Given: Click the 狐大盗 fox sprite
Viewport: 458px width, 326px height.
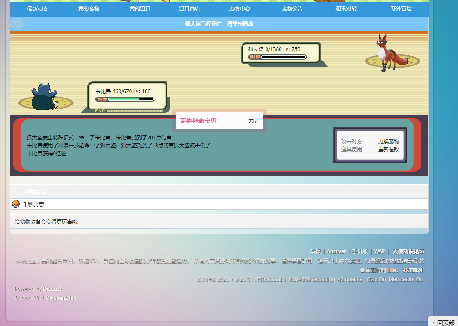Looking at the screenshot, I should coord(393,53).
